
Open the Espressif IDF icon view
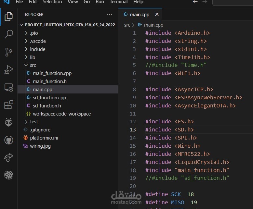[8, 175]
